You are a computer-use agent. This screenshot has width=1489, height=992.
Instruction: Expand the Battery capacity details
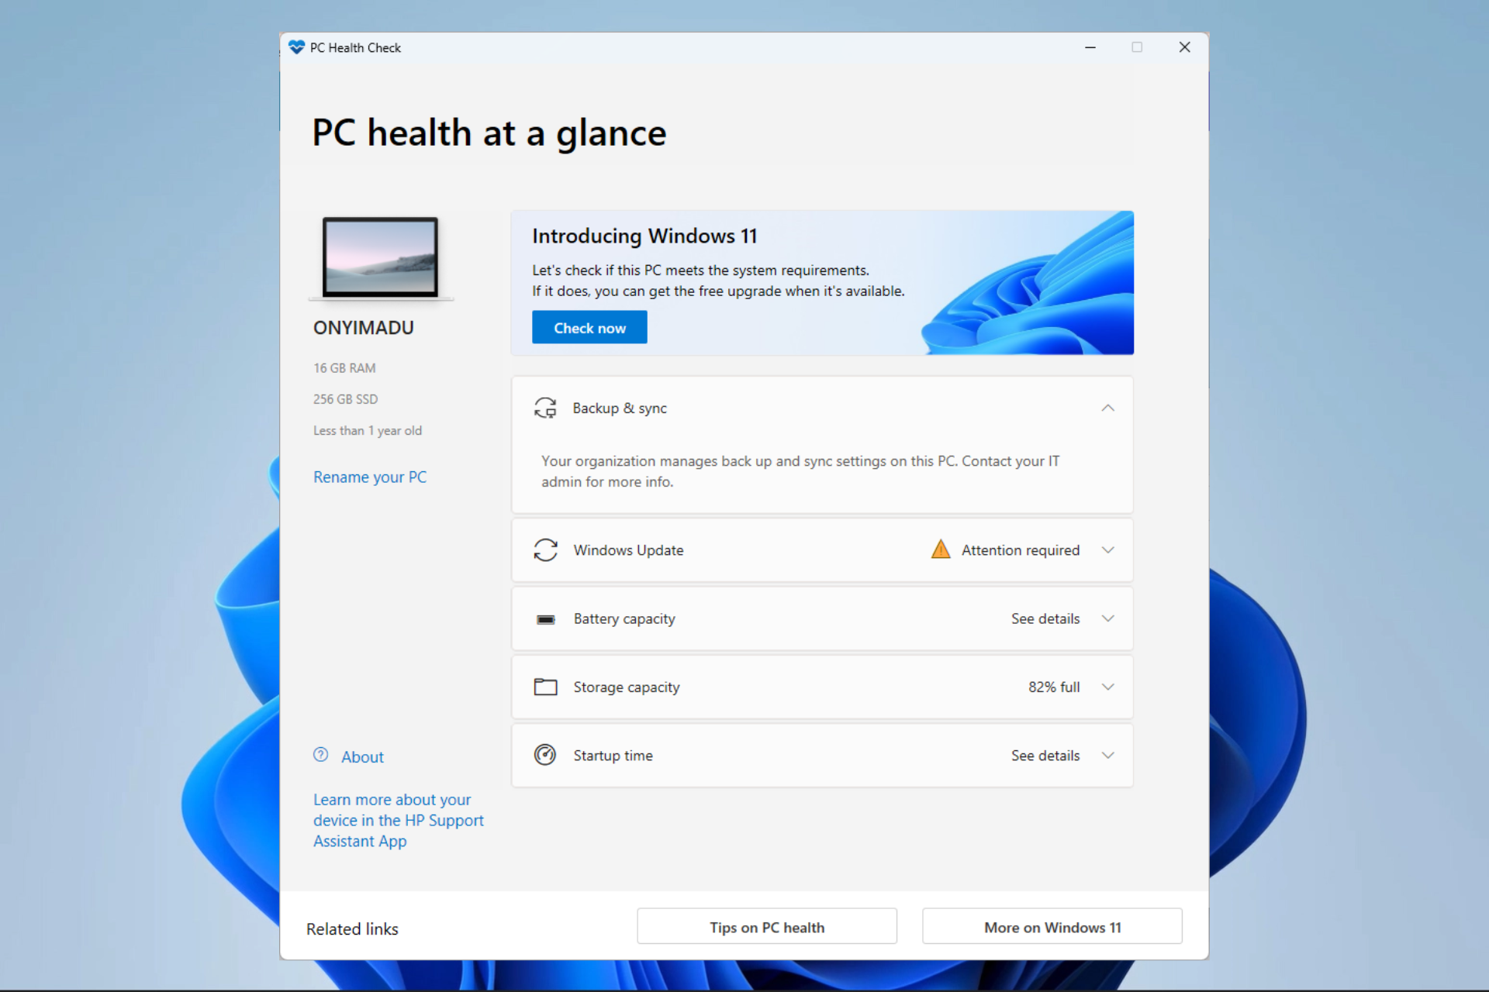click(x=1110, y=618)
